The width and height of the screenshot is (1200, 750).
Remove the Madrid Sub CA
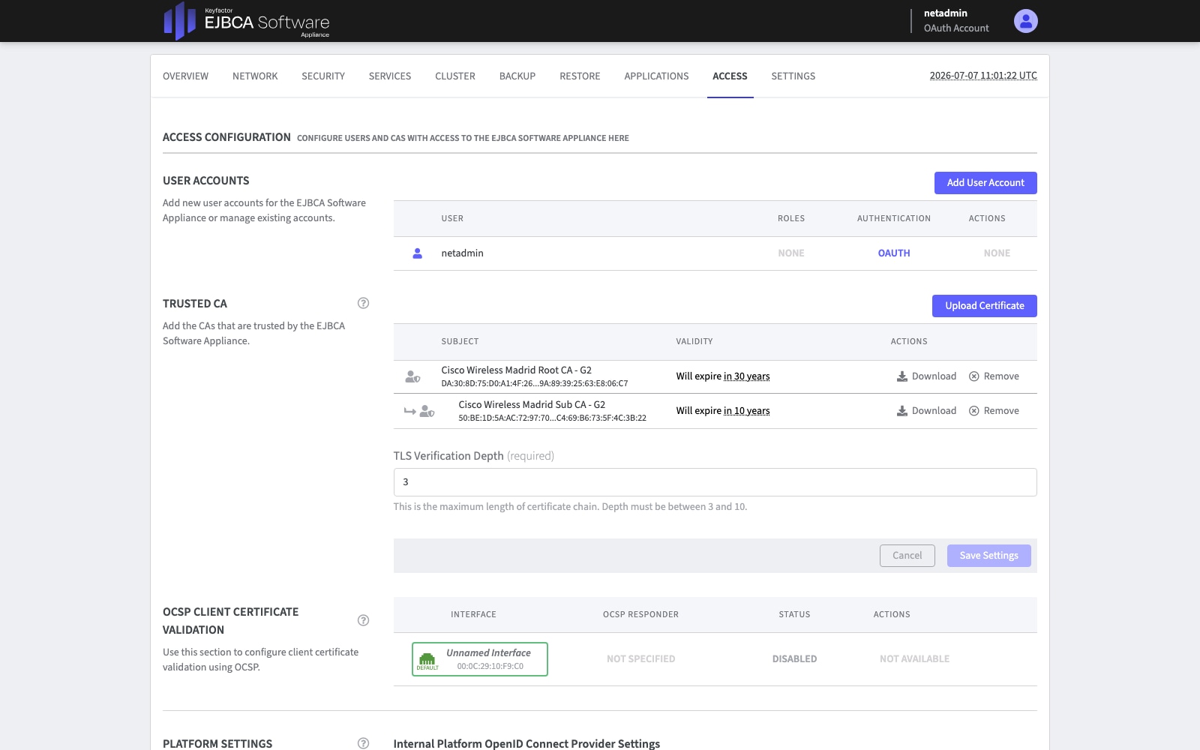pyautogui.click(x=994, y=411)
